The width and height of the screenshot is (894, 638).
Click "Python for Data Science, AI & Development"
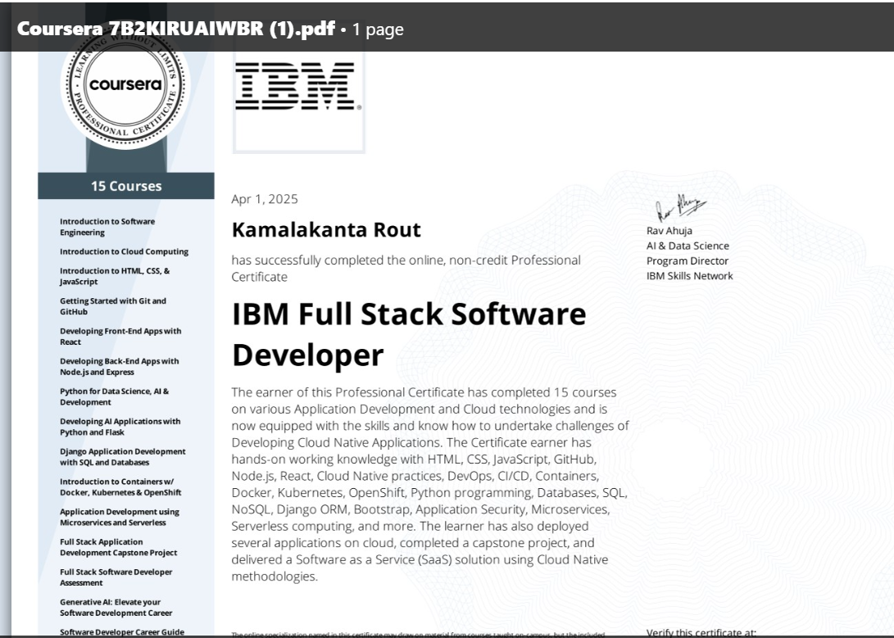(x=114, y=396)
